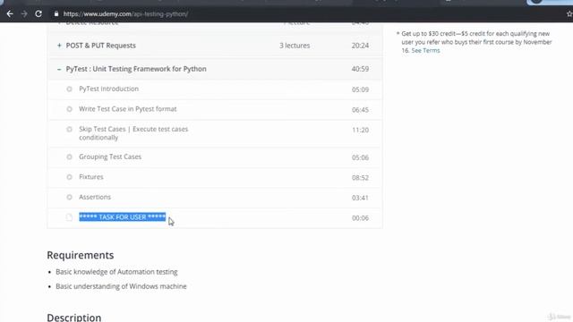
Task: Click the See Terms link
Action: click(x=425, y=50)
